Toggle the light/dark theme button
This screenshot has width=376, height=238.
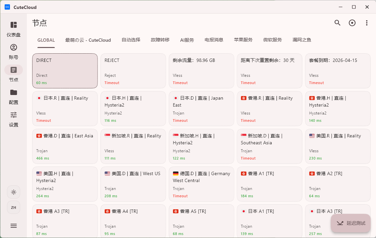click(14, 192)
